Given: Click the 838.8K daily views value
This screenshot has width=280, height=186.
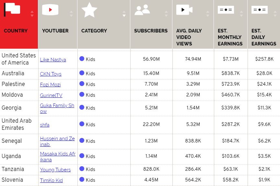Looking at the screenshot, I should pos(193,141).
